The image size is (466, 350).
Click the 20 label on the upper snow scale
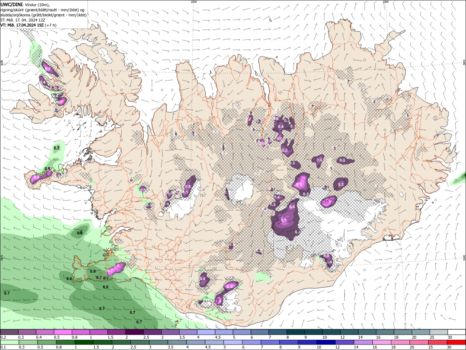(x=414, y=337)
